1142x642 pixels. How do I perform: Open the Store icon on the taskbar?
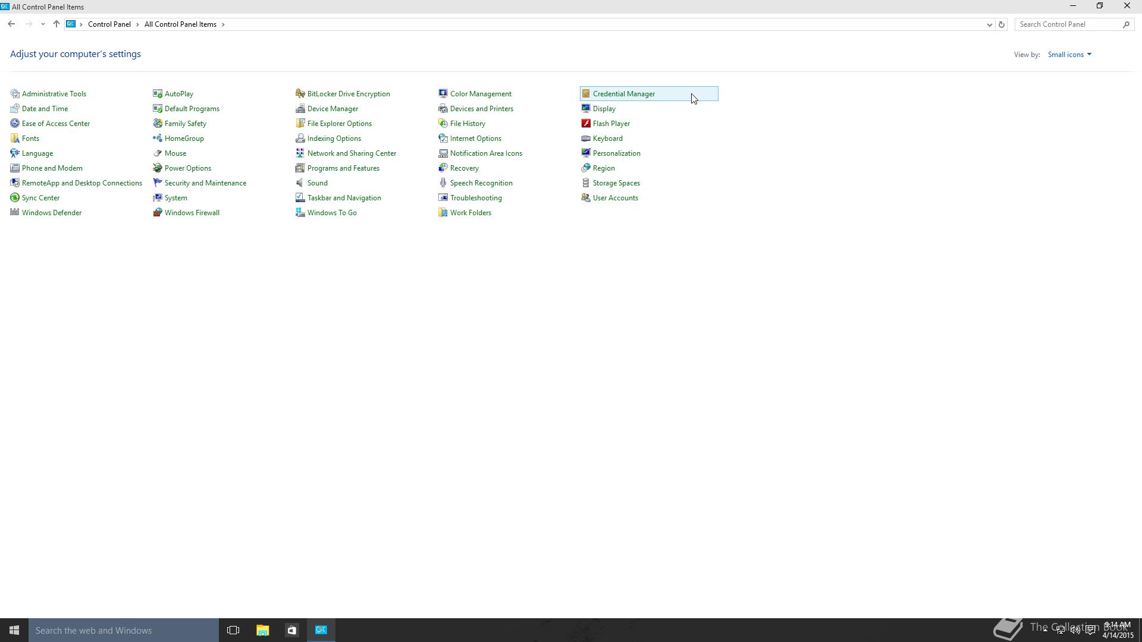(291, 630)
